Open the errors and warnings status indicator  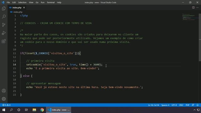(x=6, y=105)
